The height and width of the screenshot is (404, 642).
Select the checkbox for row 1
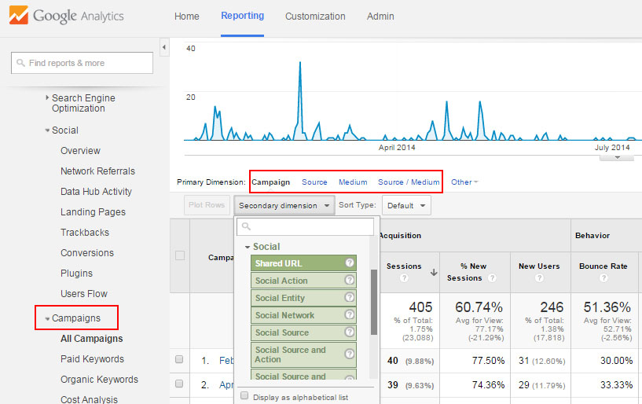(179, 359)
